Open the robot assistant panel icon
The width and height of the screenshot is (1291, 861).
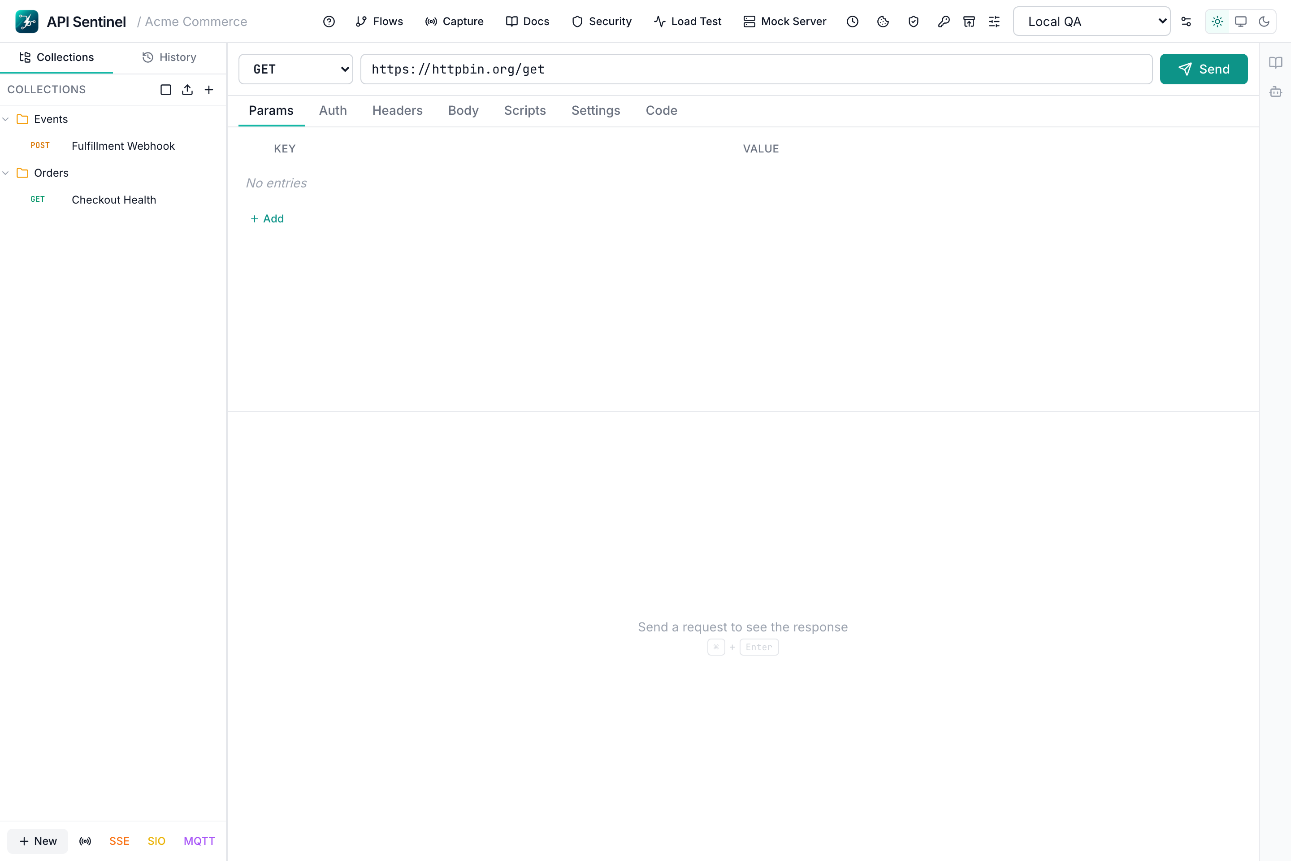click(x=1276, y=91)
